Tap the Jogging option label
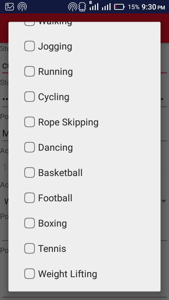Image resolution: width=169 pixels, height=300 pixels. [x=55, y=47]
